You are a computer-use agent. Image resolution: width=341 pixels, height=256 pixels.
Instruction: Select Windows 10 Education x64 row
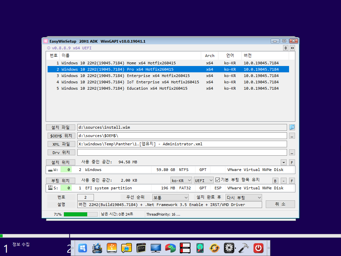168,88
